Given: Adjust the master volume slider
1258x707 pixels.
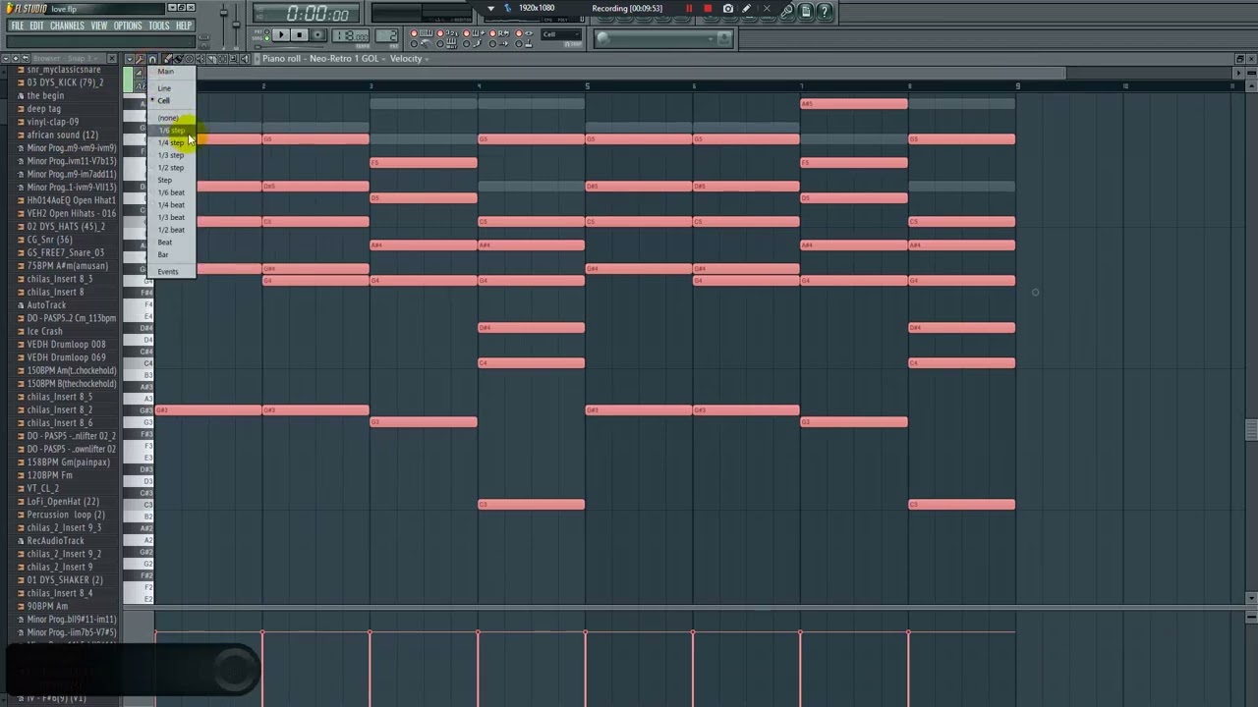Looking at the screenshot, I should pos(224,15).
